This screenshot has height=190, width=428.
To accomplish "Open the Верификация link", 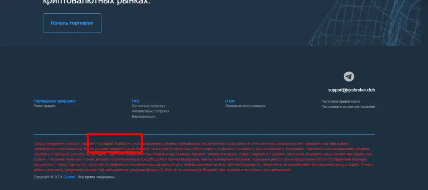I will [144, 117].
